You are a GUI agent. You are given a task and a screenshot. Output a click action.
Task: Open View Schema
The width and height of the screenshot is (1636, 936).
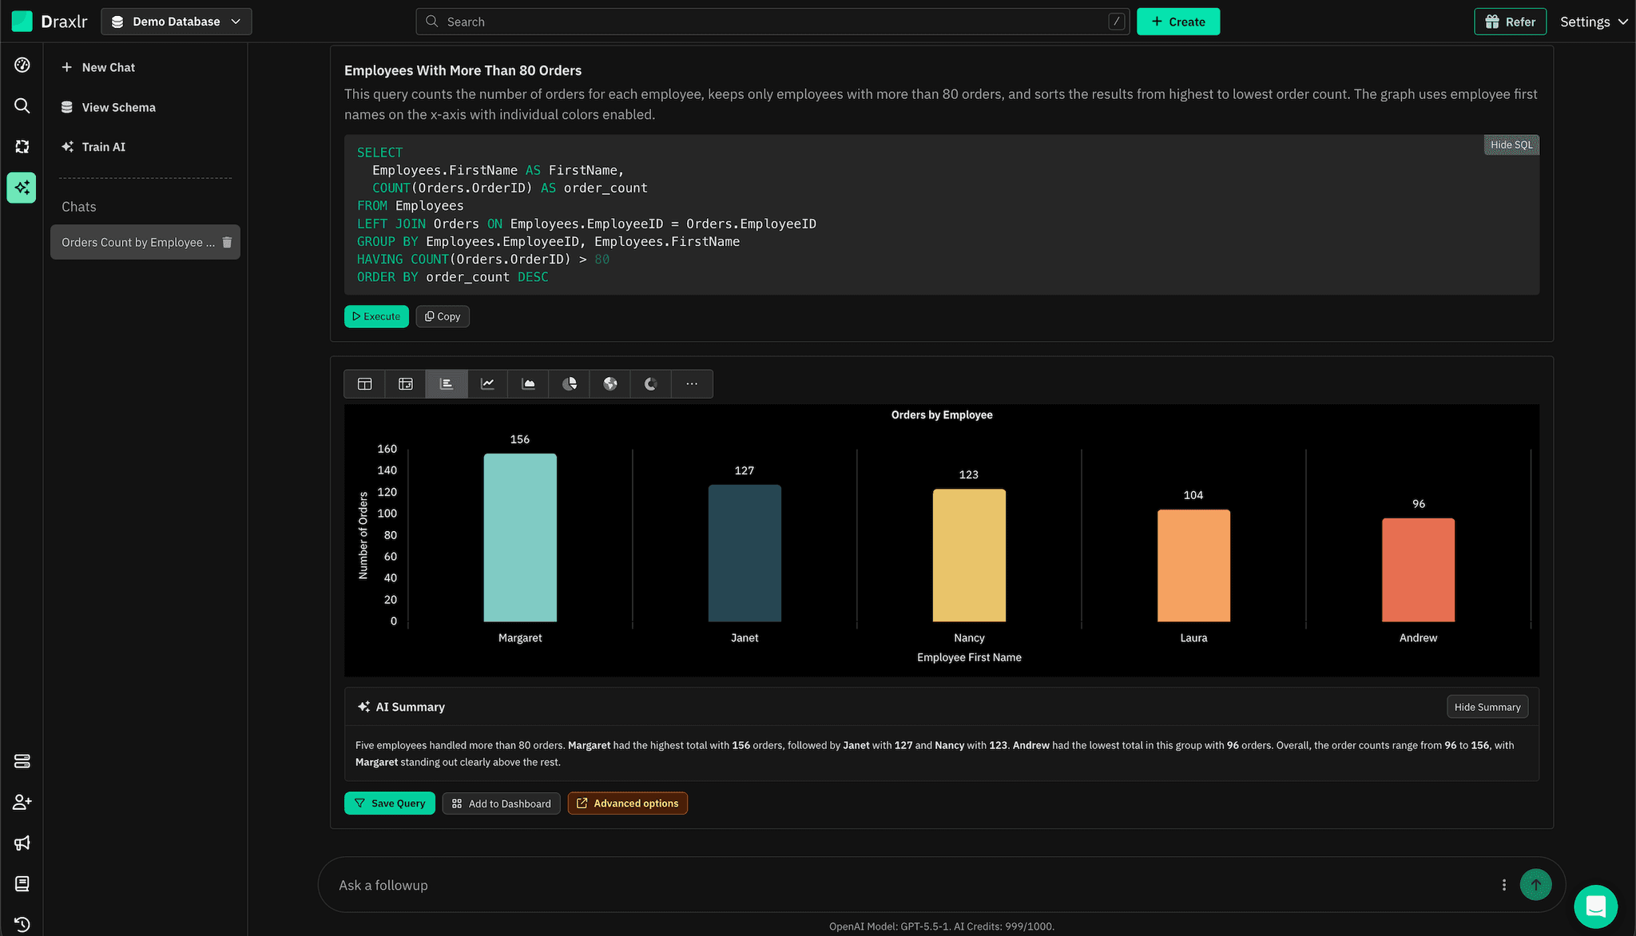pyautogui.click(x=109, y=107)
